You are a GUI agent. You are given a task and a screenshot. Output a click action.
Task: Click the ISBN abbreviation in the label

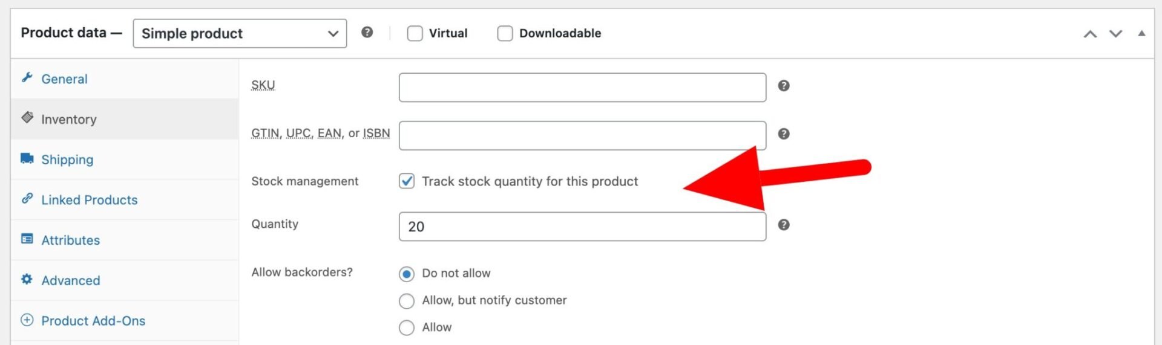[x=376, y=133]
